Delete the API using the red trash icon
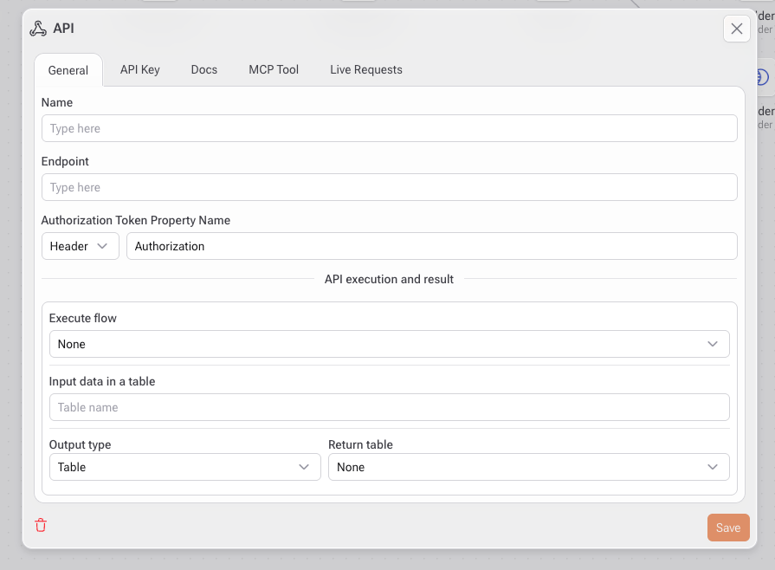 tap(41, 525)
